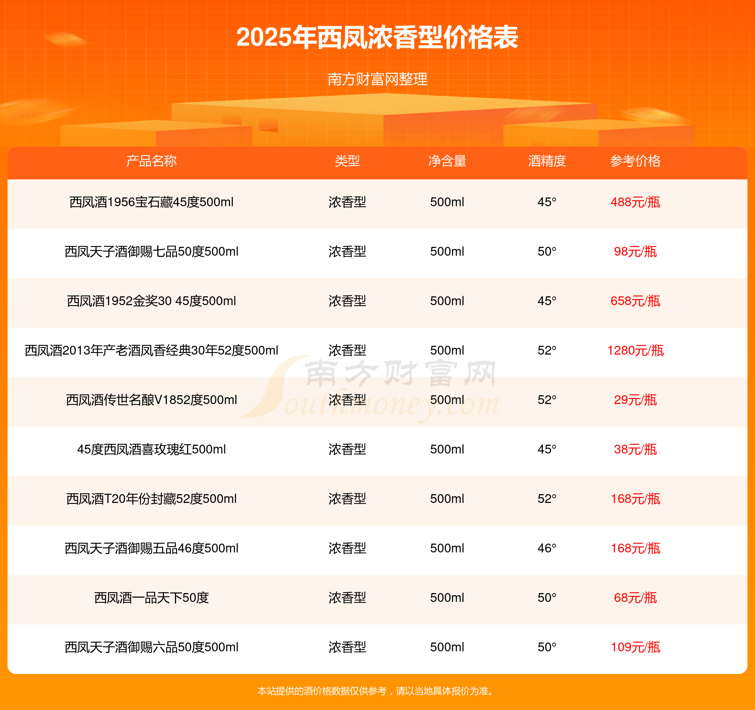Click 500ml net content in 御赐七品 row
Viewport: 755px width, 710px height.
coord(447,251)
